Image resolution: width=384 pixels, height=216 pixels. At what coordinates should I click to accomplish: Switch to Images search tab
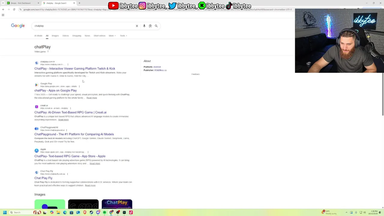55,36
